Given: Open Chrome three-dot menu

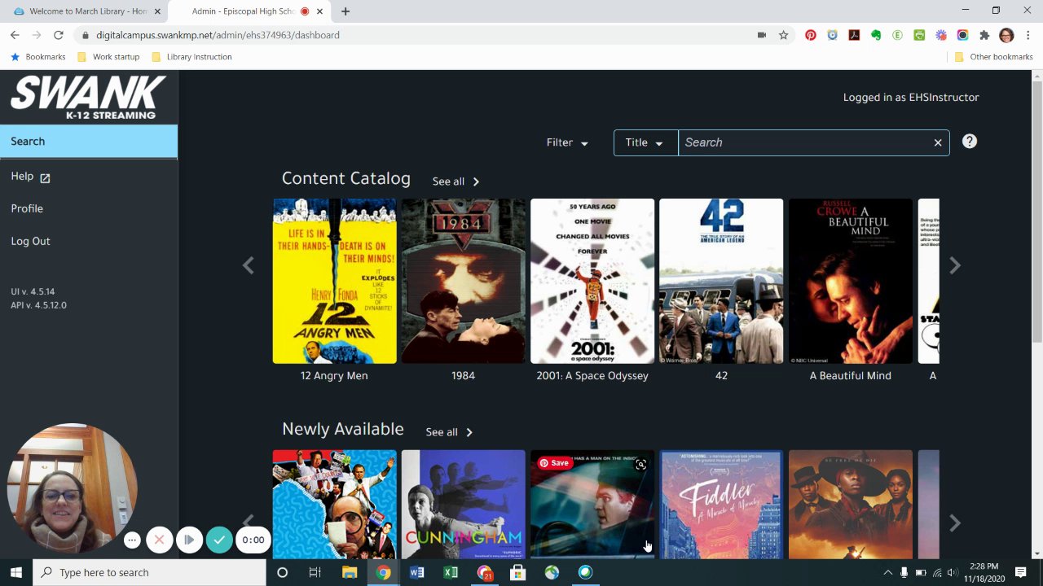Looking at the screenshot, I should pyautogui.click(x=1028, y=35).
